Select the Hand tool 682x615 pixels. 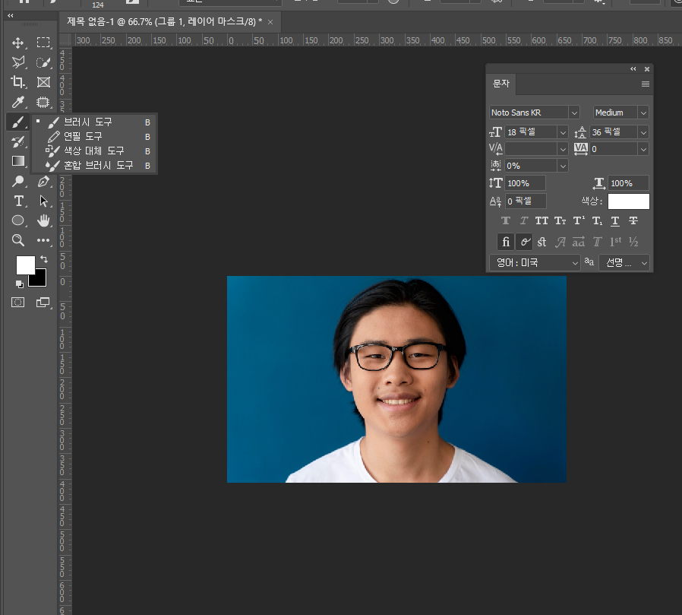coord(43,220)
